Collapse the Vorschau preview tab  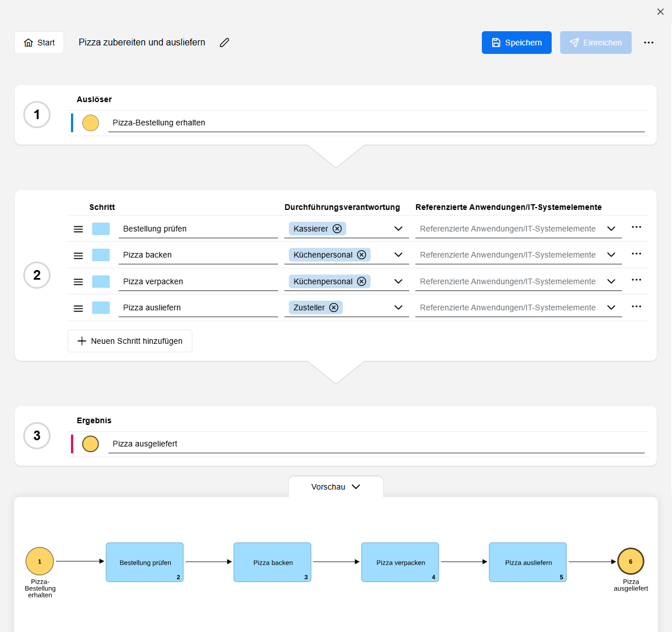[336, 487]
